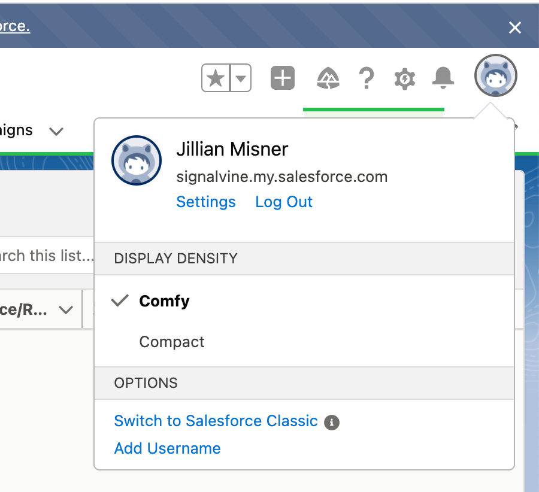Click the Setup gear icon
This screenshot has width=539, height=492.
point(404,78)
